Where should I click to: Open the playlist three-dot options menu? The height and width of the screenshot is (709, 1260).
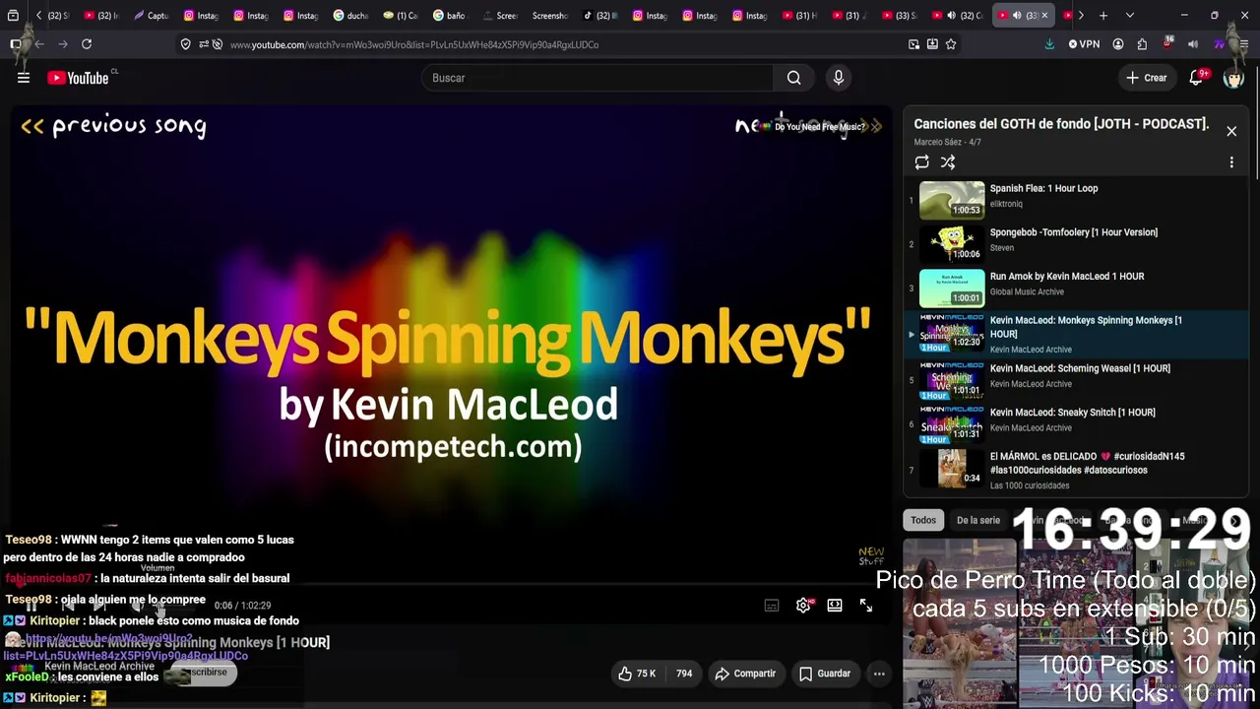pyautogui.click(x=1231, y=162)
